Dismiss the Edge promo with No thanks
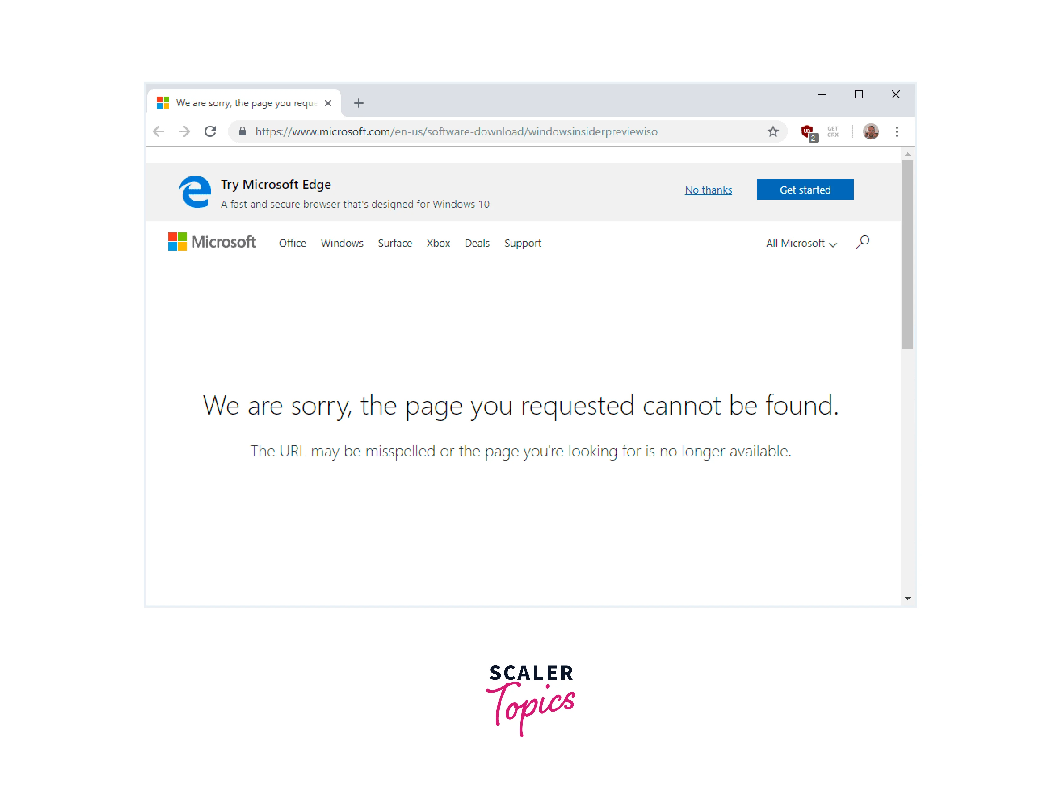 click(708, 190)
